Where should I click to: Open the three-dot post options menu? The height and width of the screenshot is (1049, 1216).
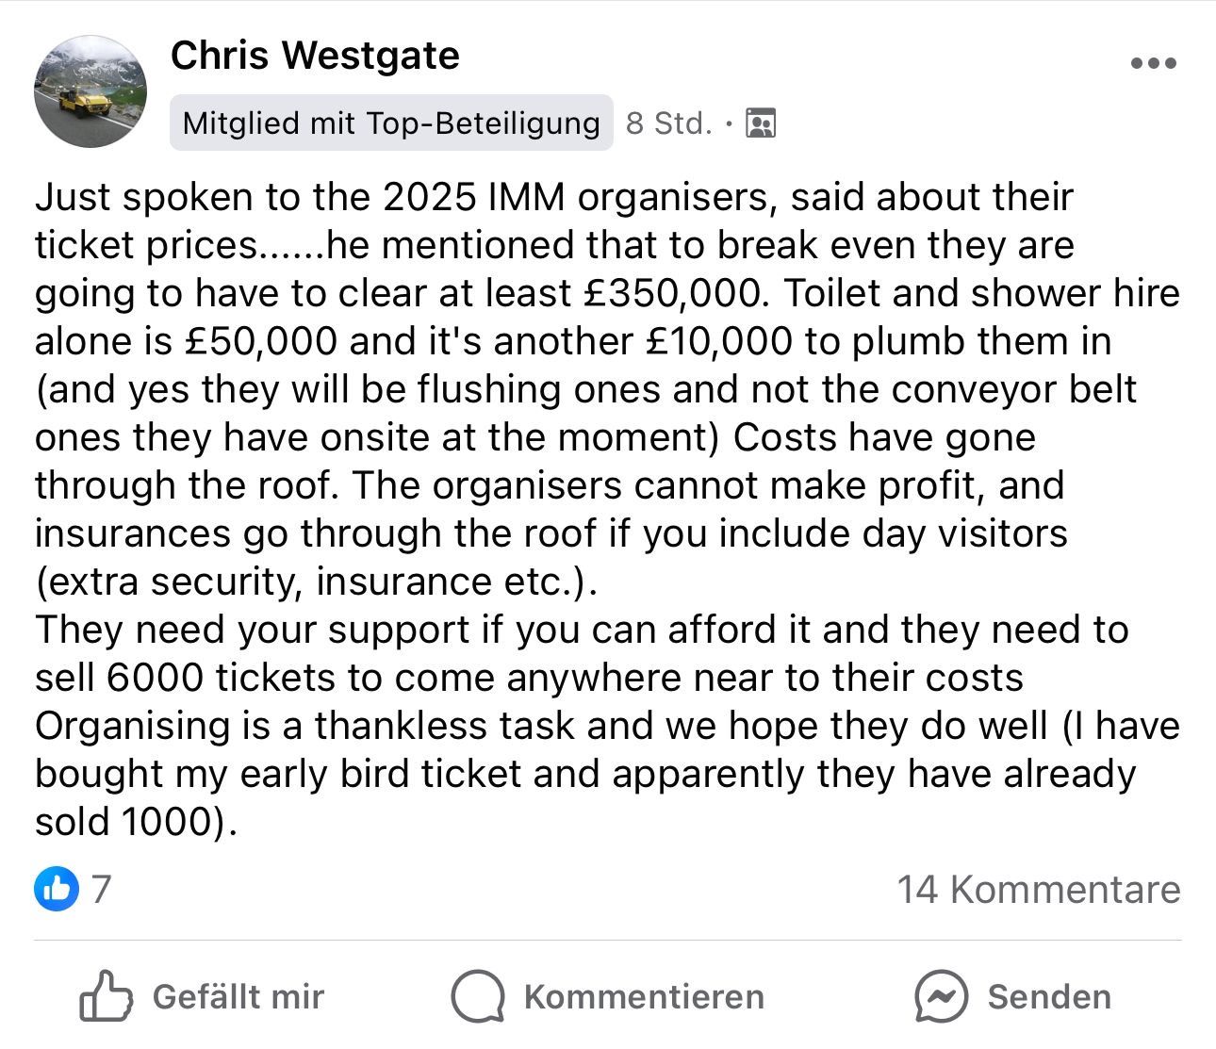click(1153, 64)
